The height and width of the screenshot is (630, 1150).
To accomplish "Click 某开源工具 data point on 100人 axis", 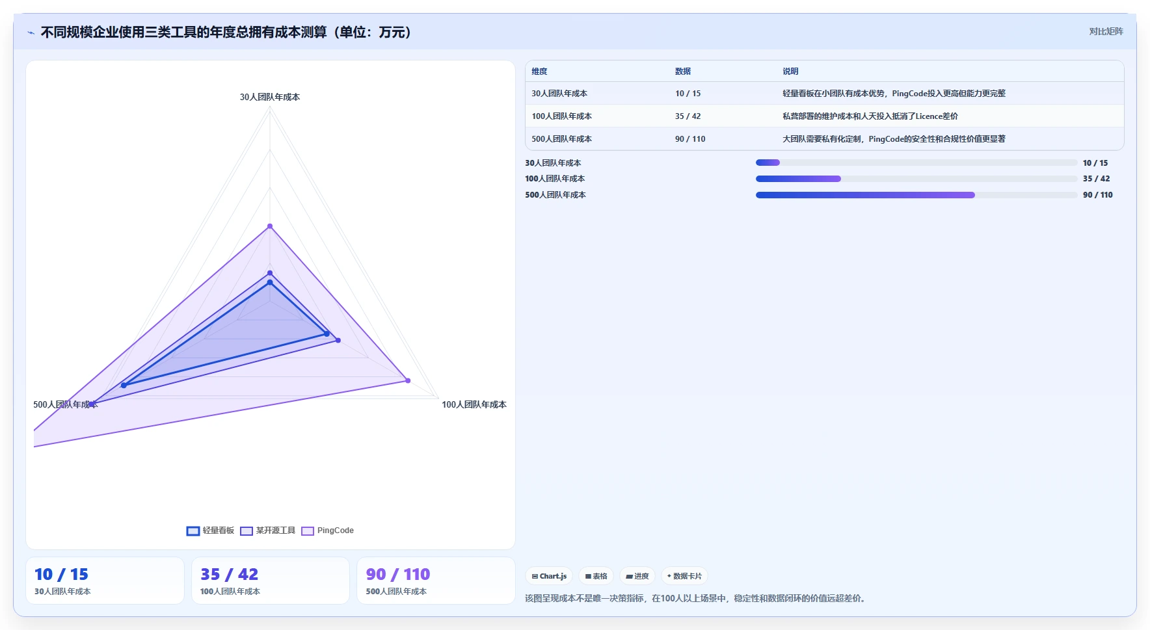I will [338, 340].
